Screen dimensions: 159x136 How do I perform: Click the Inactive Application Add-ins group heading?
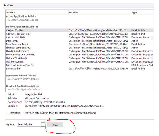pyautogui.click(x=22, y=27)
